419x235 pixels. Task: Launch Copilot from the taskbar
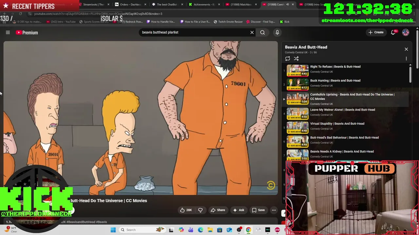point(181,230)
